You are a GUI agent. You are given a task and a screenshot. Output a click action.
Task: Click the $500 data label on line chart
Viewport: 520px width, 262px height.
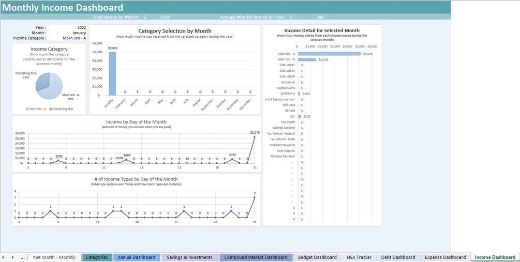[x=58, y=156]
